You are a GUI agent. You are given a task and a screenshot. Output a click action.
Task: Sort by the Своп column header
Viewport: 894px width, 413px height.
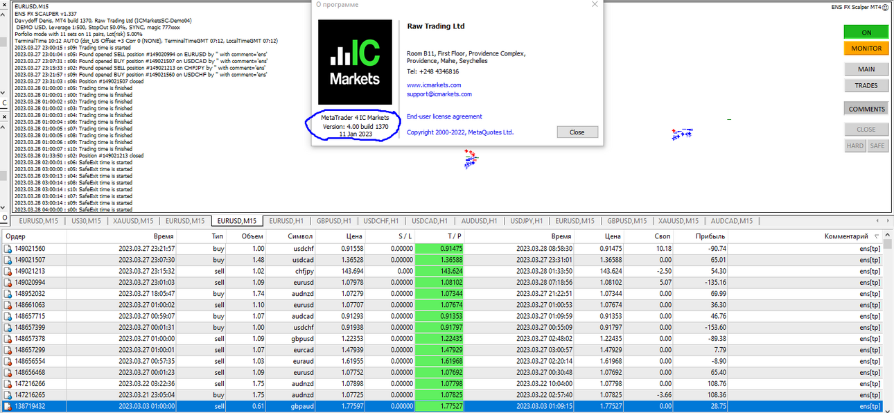[649, 236]
